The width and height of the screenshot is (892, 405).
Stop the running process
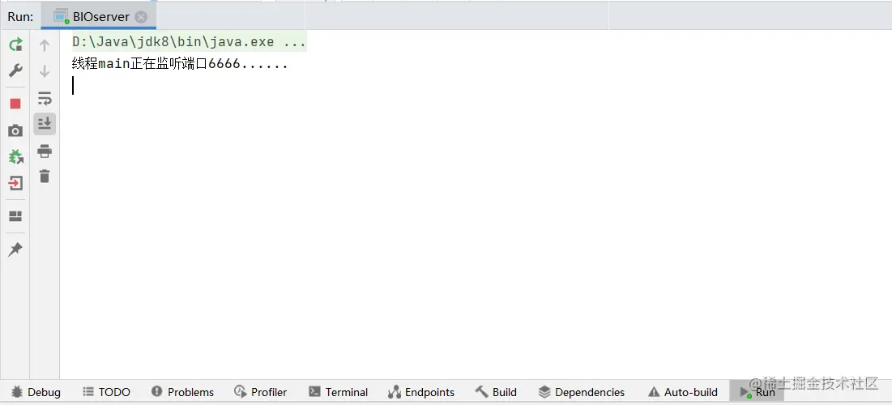pyautogui.click(x=15, y=104)
